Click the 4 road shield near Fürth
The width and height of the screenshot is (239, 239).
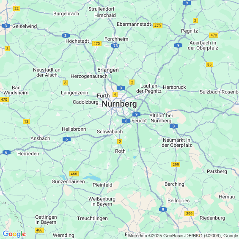(x=115, y=94)
